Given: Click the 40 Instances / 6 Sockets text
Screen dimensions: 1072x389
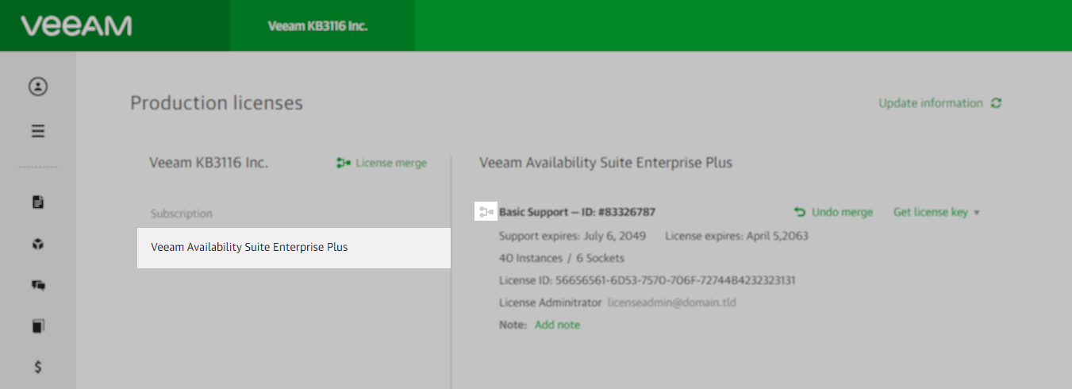Looking at the screenshot, I should (x=562, y=258).
